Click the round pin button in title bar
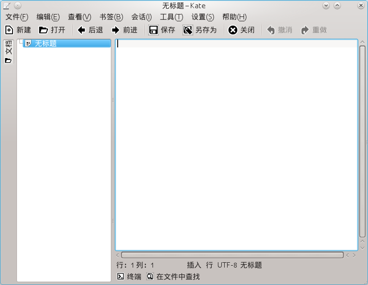368x285 pixels. (17, 5)
